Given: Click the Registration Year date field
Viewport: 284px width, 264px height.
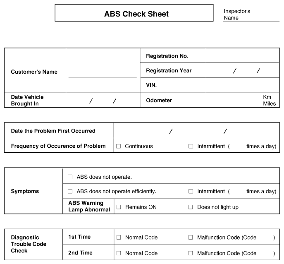Looking at the screenshot, I should tap(243, 70).
